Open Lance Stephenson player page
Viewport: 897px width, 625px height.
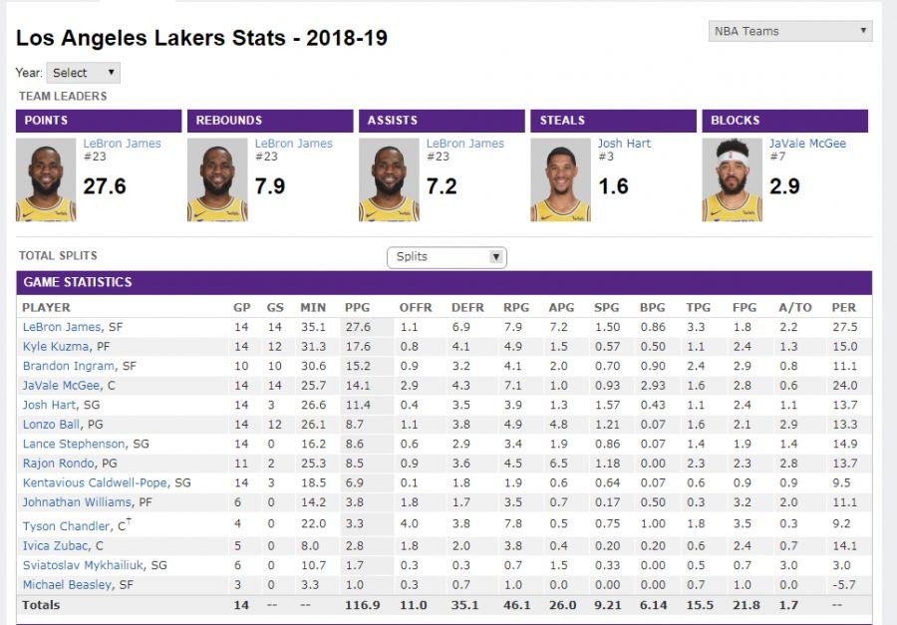click(74, 444)
